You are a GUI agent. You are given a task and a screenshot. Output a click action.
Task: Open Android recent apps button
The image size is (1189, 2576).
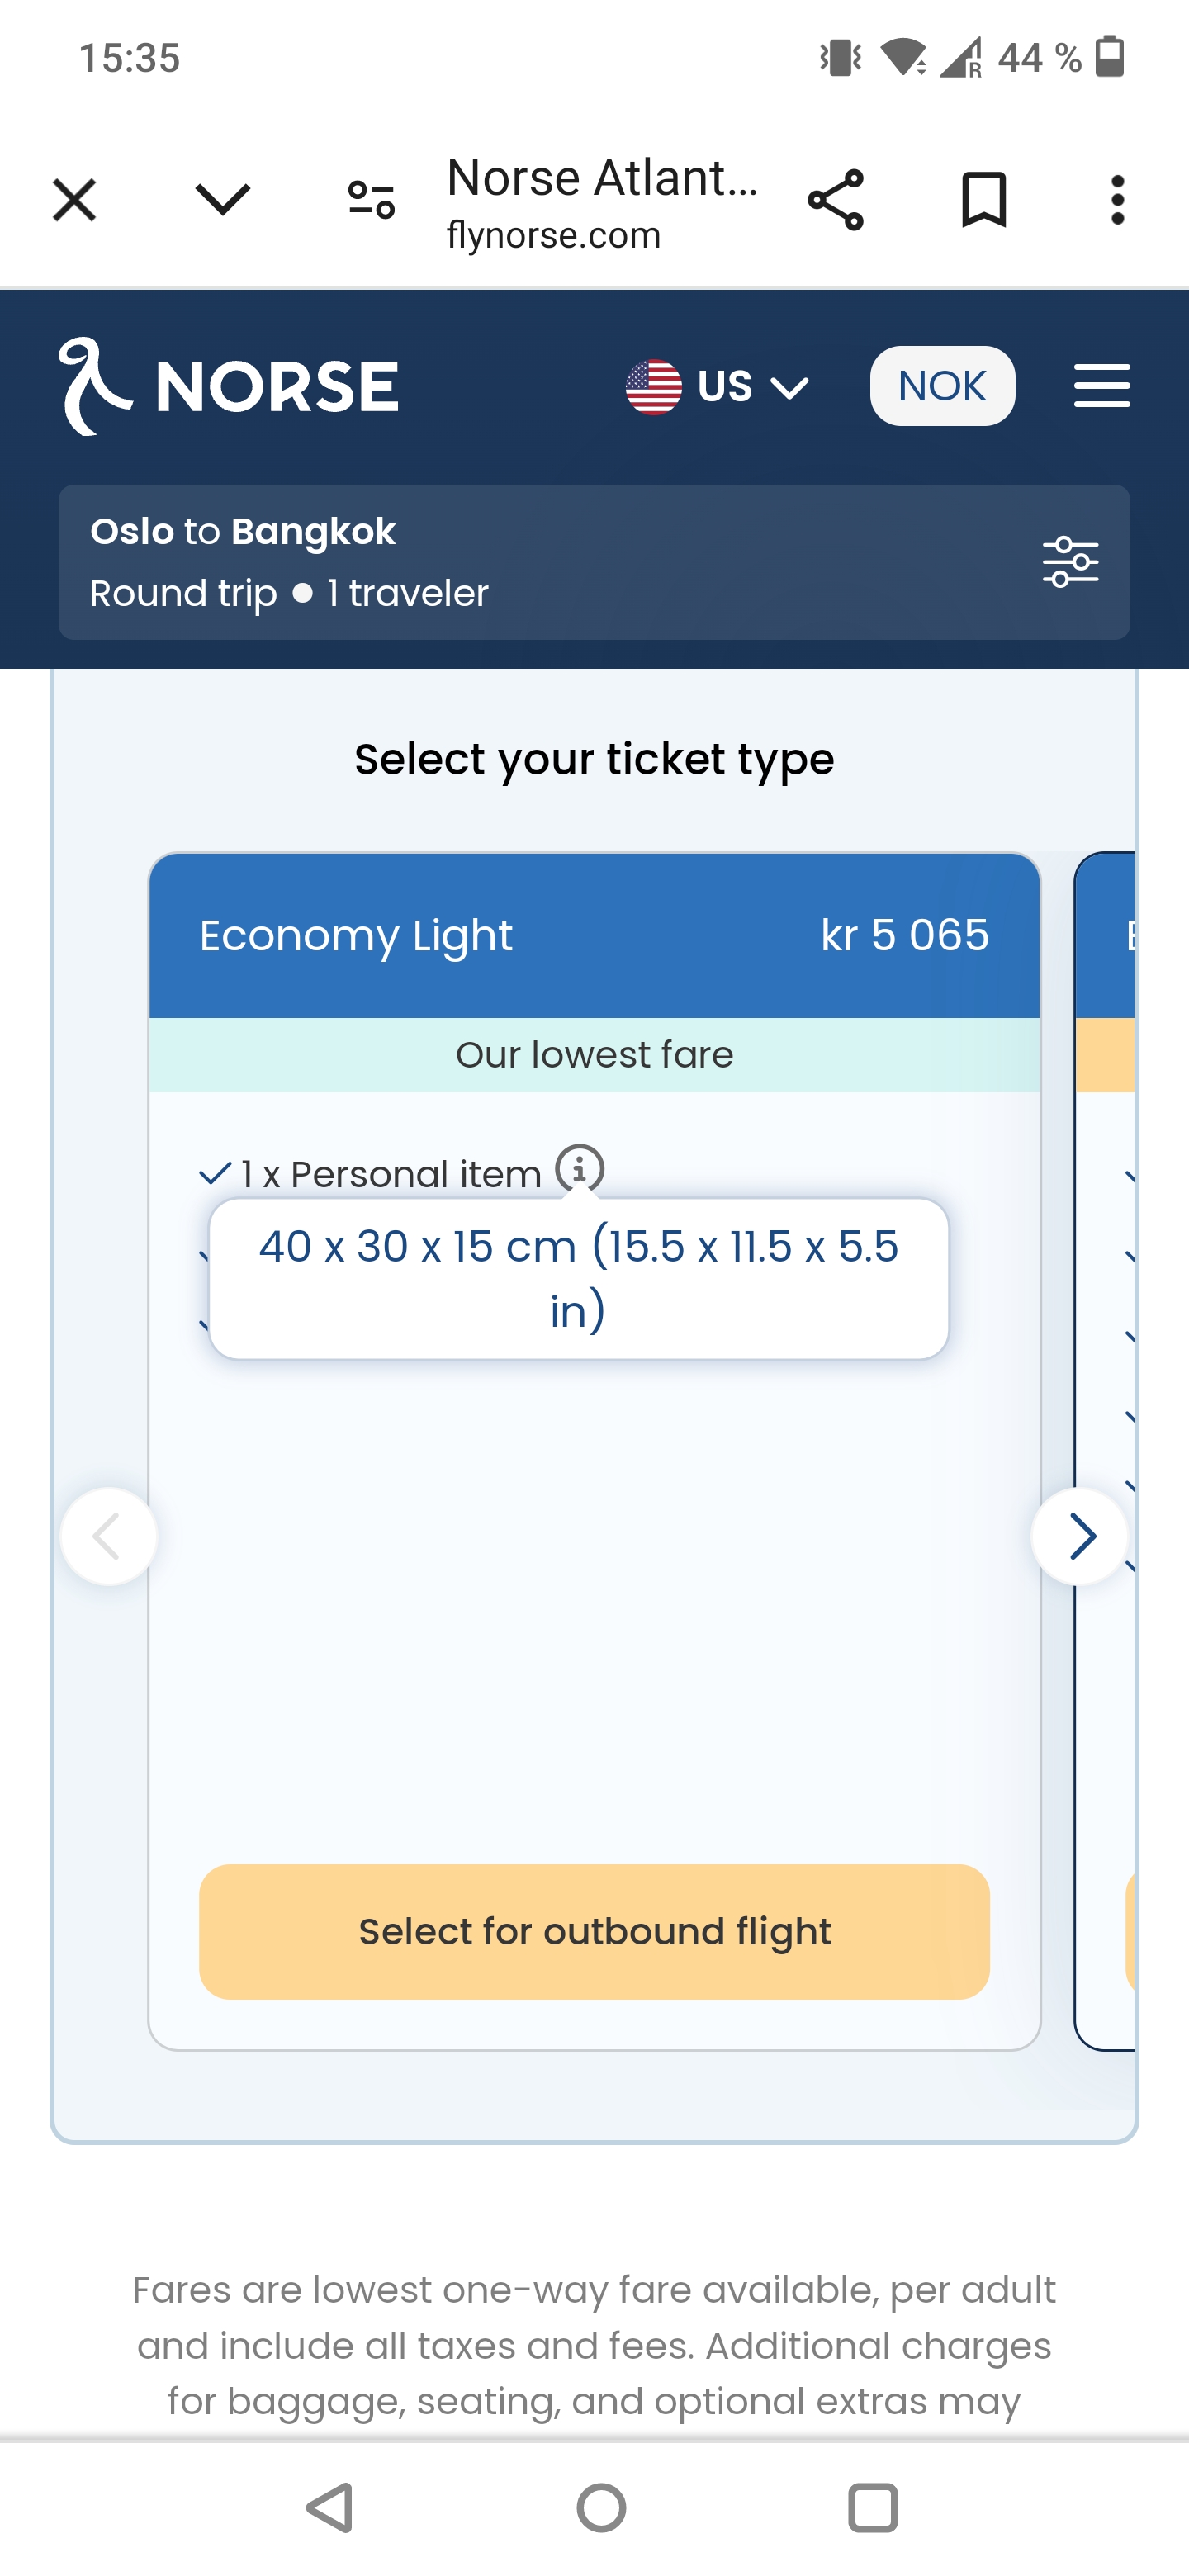[872, 2507]
